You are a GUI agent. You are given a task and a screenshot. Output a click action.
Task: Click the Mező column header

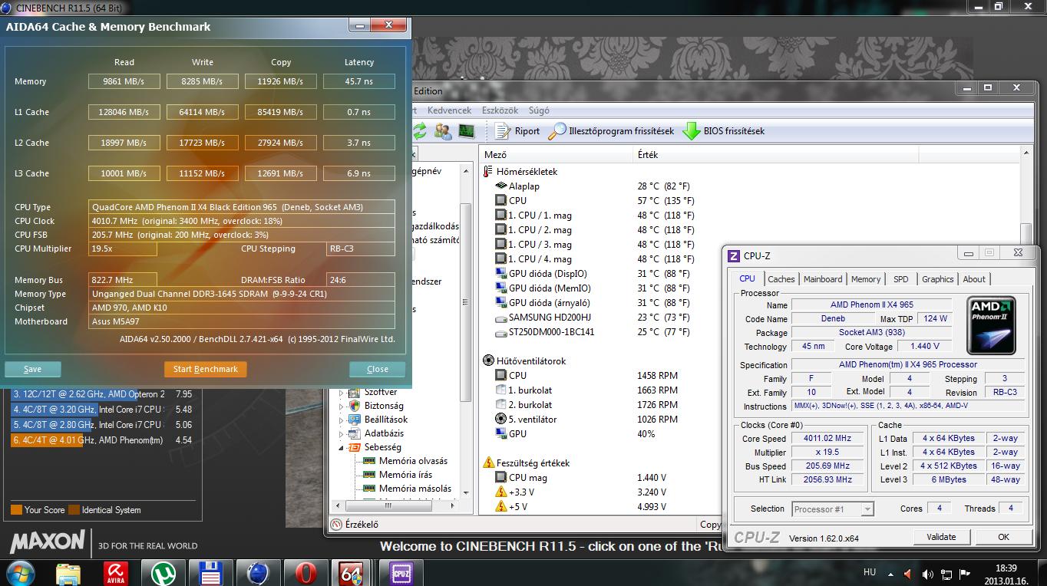click(x=557, y=155)
